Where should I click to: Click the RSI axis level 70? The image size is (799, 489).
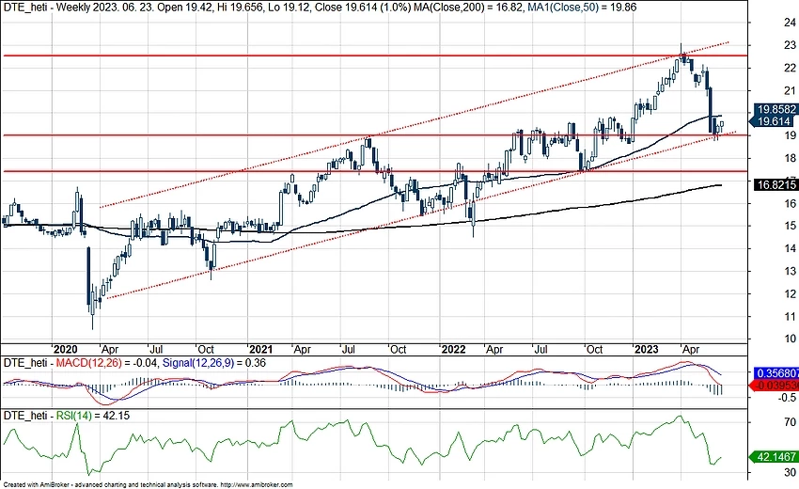coord(790,422)
